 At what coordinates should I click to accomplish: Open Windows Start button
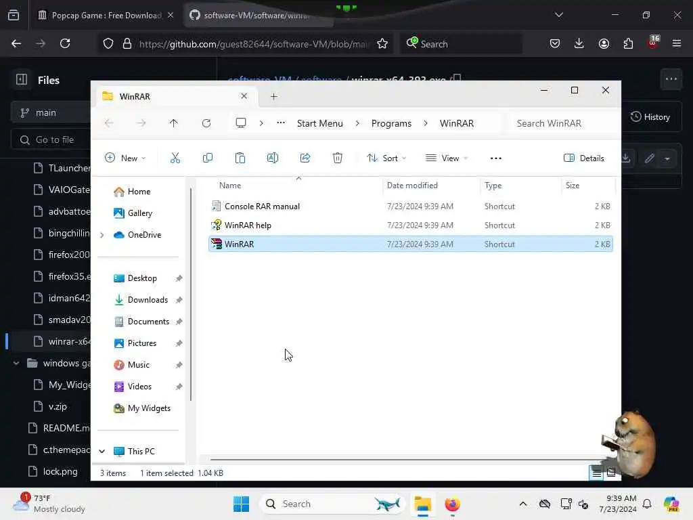click(x=241, y=504)
